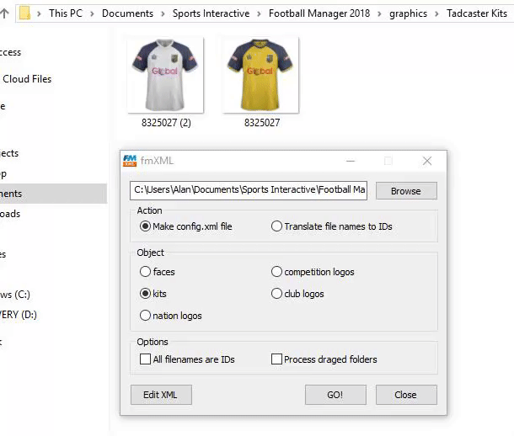This screenshot has height=436, width=514.
Task: Close the fmXML window with X
Action: point(427,161)
